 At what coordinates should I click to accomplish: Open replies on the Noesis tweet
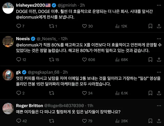[18, 60]
